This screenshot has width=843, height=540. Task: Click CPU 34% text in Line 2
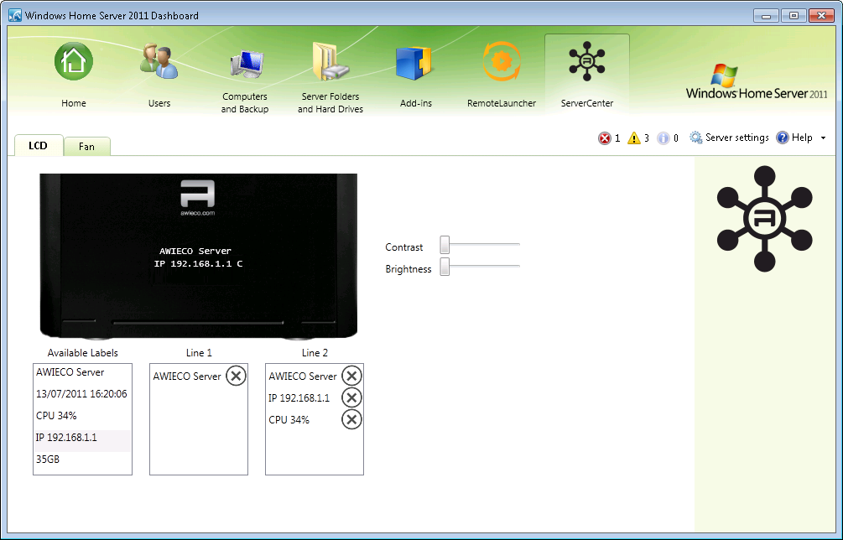pyautogui.click(x=289, y=419)
